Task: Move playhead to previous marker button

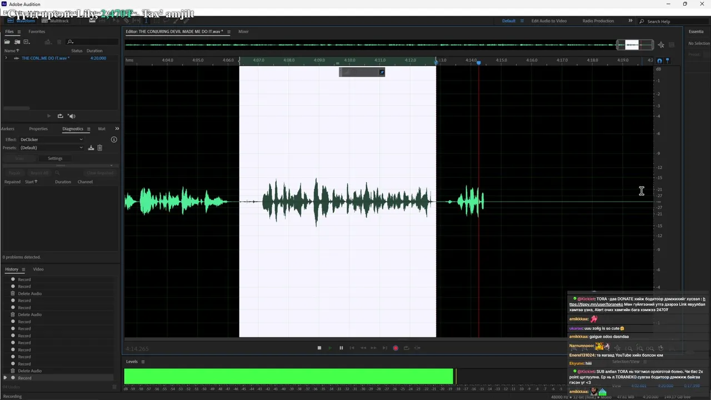Action: 352,348
